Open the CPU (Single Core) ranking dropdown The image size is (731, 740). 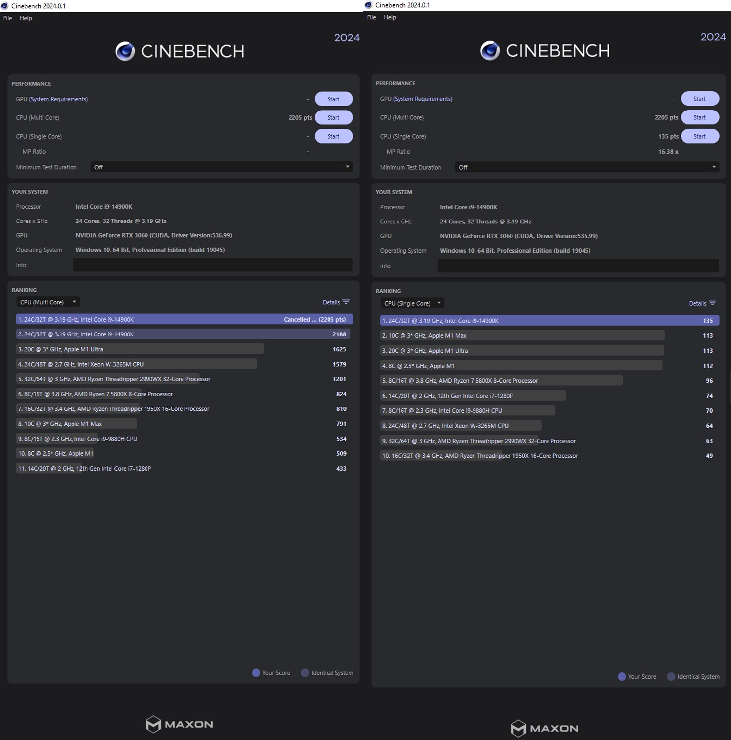click(x=412, y=303)
